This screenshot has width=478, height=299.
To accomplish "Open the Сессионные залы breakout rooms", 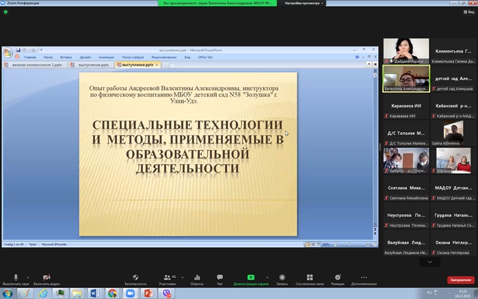I will [310, 278].
